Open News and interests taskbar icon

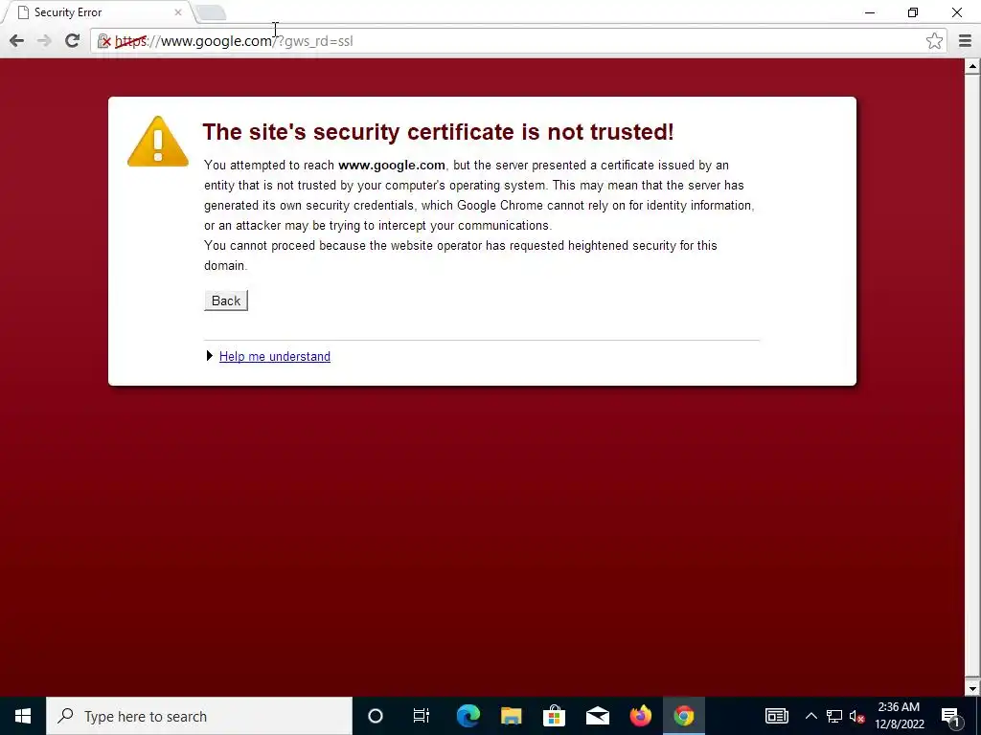pos(776,716)
